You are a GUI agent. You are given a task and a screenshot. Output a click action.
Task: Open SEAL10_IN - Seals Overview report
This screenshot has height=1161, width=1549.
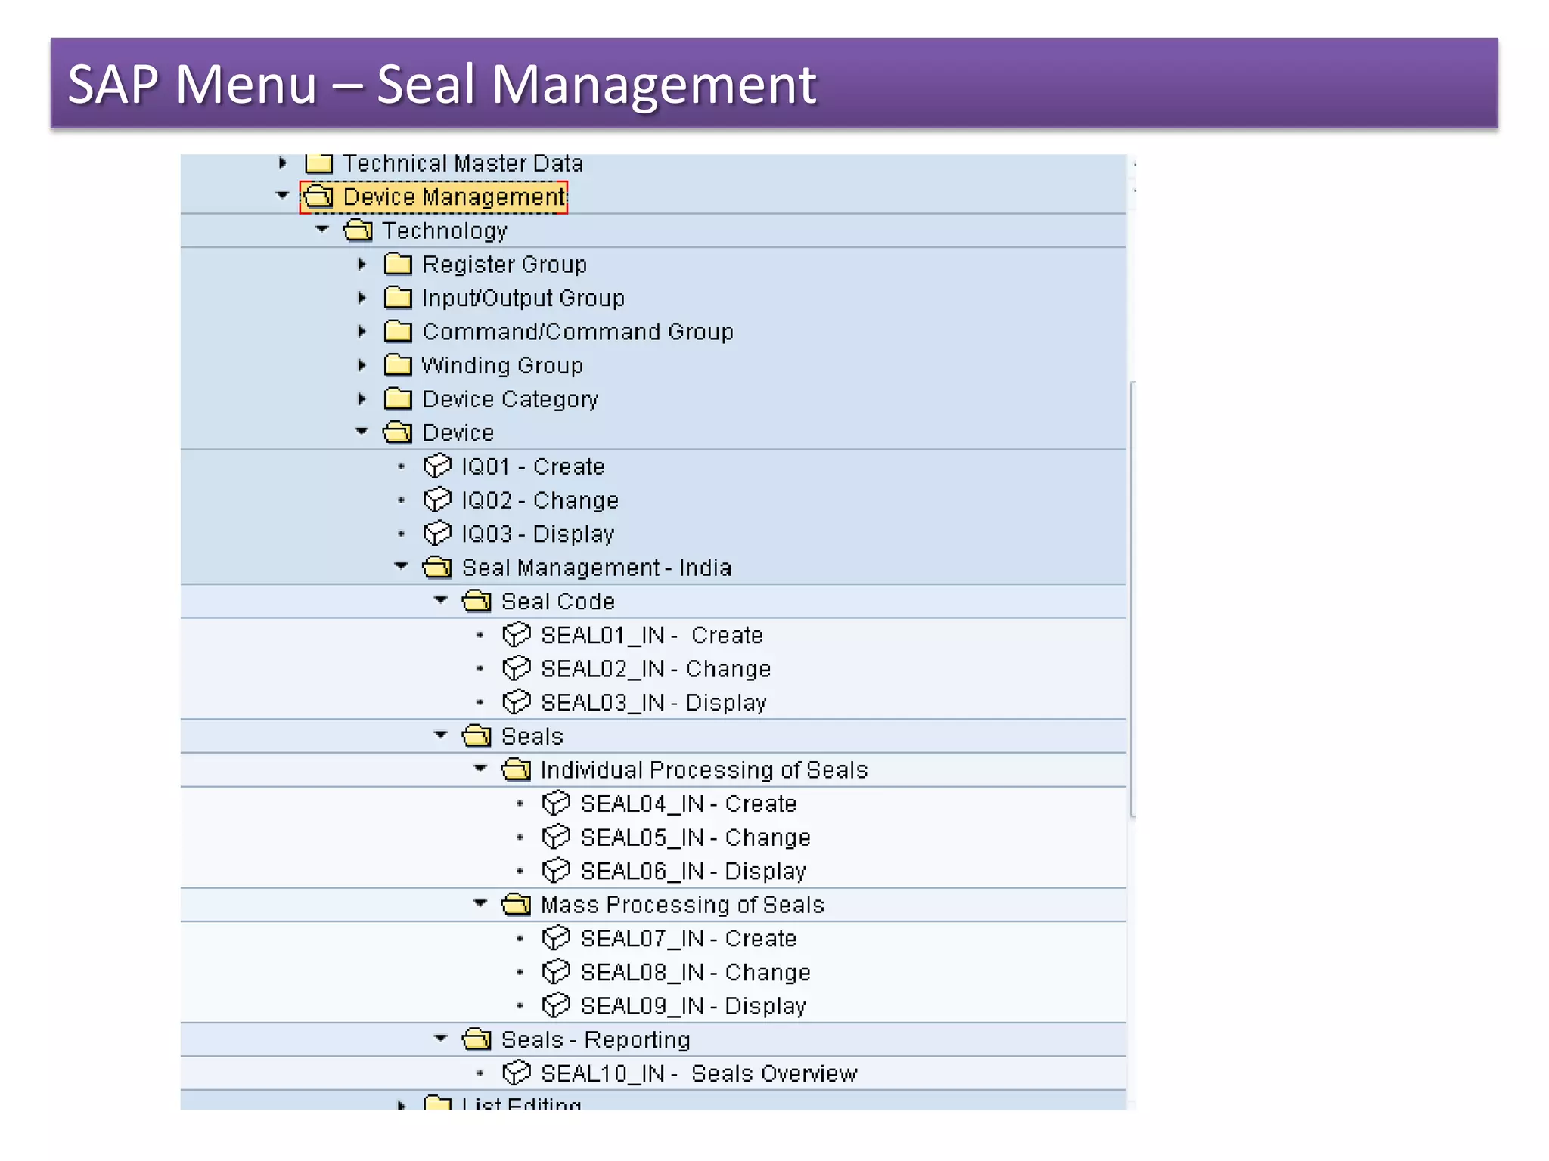[x=699, y=1073]
